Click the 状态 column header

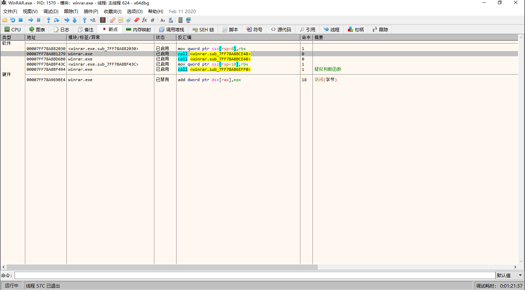pyautogui.click(x=165, y=37)
